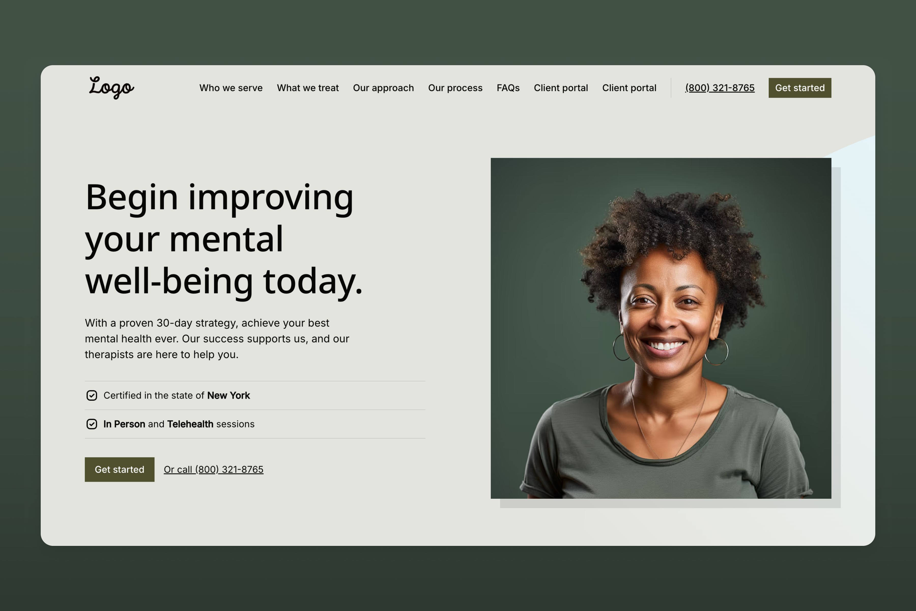Click the Get started button below the checklist
This screenshot has width=916, height=611.
tap(120, 469)
